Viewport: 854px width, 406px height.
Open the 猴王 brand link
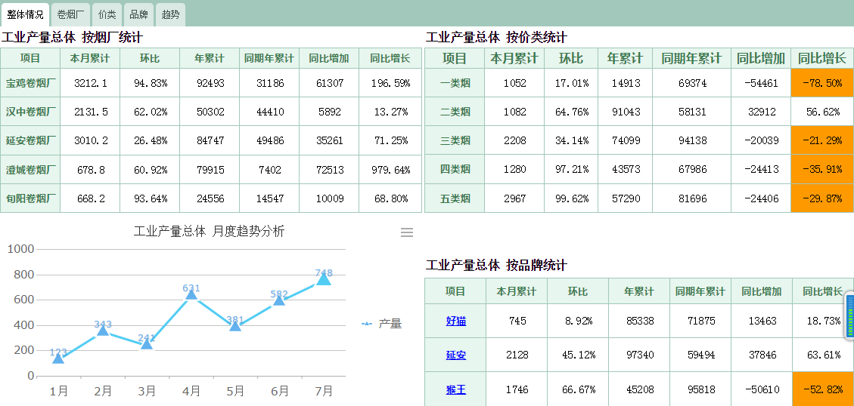click(x=455, y=389)
